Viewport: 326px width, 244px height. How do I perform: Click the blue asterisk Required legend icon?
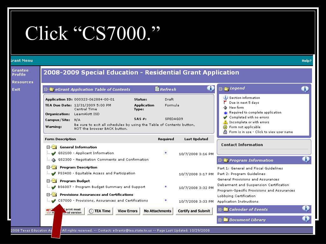pos(225,113)
